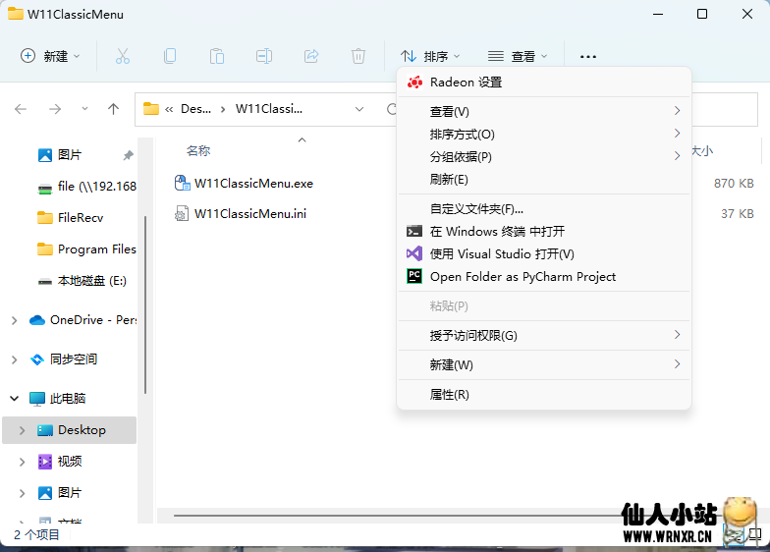Expand the 视频 tree node
This screenshot has width=770, height=552.
pyautogui.click(x=22, y=462)
